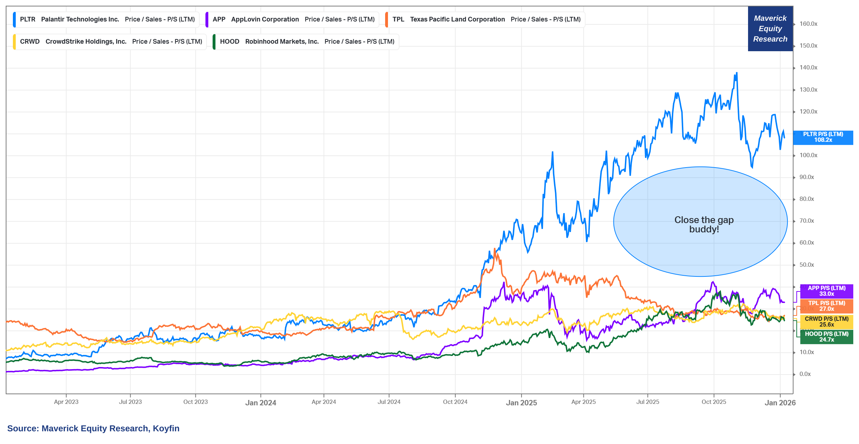Click the Jan 2024 axis label
This screenshot has height=444, width=859.
coord(261,403)
